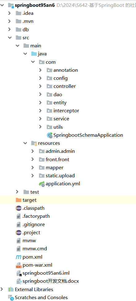Select the pom-war.xml file name
The image size is (136, 301).
click(x=37, y=265)
